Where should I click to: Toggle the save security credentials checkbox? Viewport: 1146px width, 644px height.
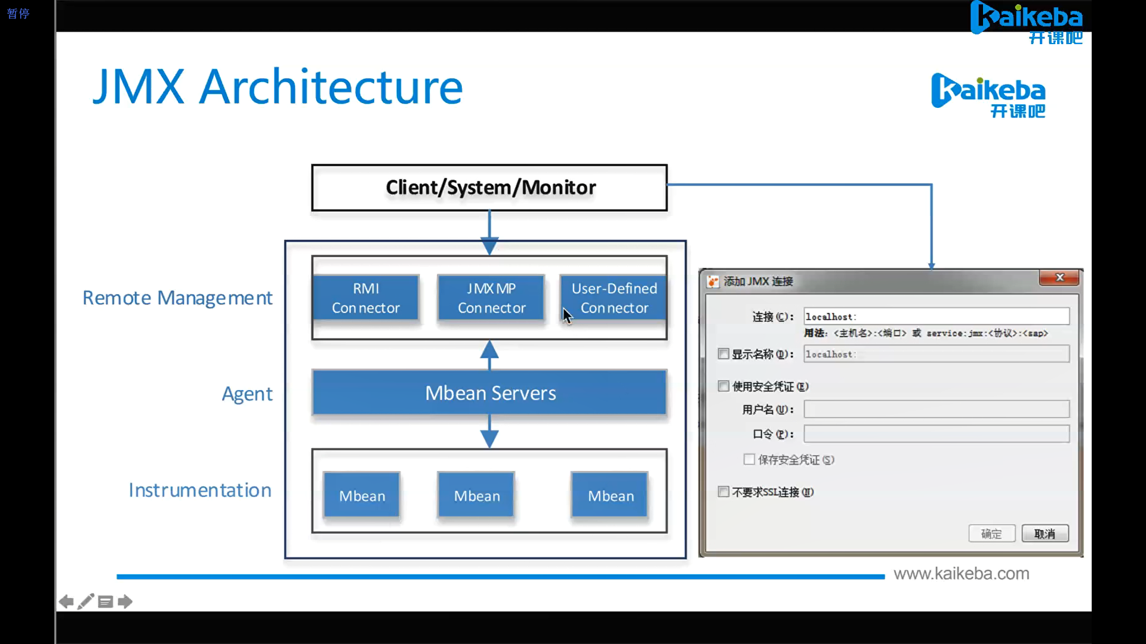(x=749, y=459)
